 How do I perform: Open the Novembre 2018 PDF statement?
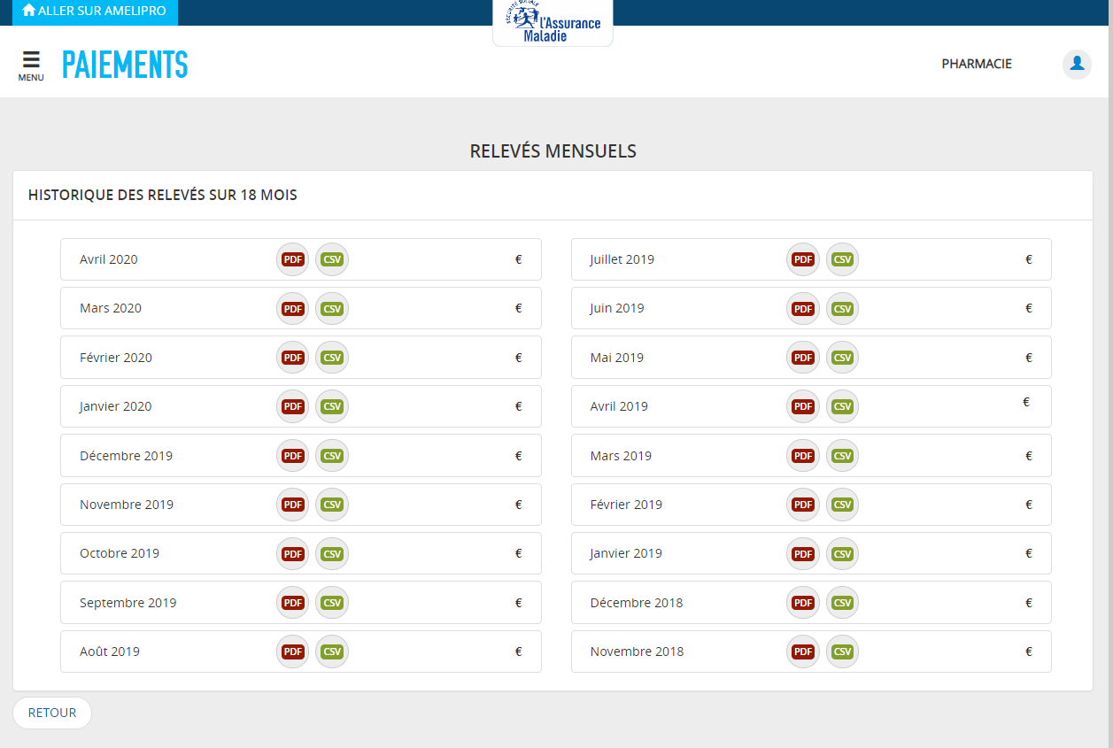(803, 652)
